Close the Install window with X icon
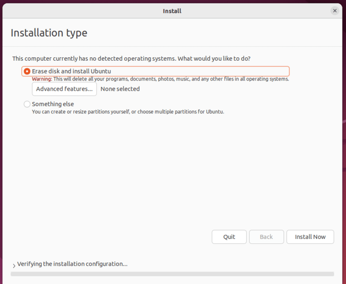Viewport: 346px width, 284px height. (x=335, y=11)
